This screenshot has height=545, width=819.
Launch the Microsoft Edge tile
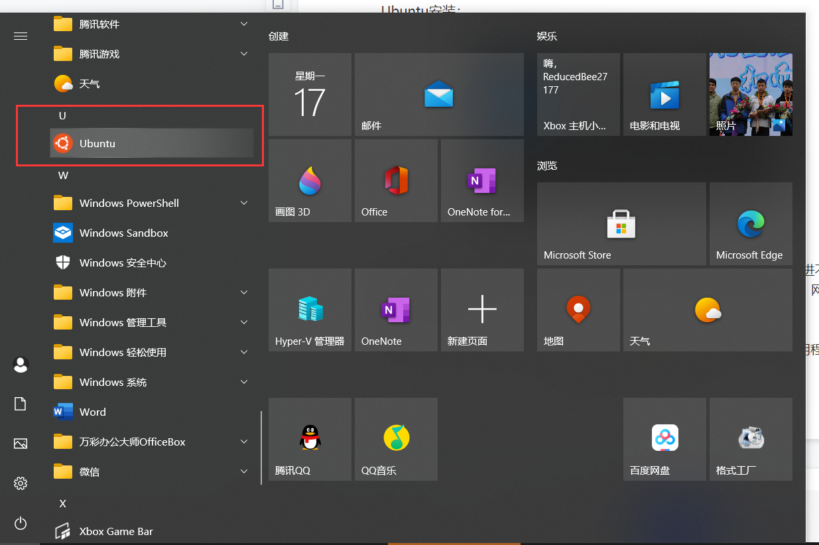point(751,223)
